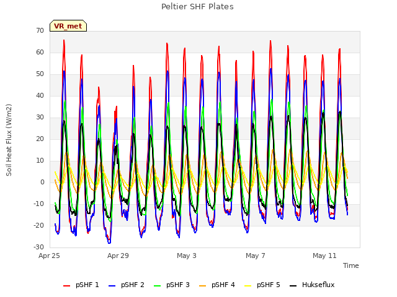Viewport: 397px width, 297px height.
Task: Select the pSHF 3 legend label
Action: pyautogui.click(x=178, y=285)
